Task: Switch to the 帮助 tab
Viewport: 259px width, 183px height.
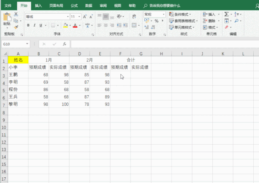Action: pos(132,6)
